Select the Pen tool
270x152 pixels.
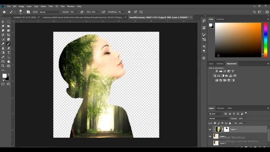click(x=3, y=57)
